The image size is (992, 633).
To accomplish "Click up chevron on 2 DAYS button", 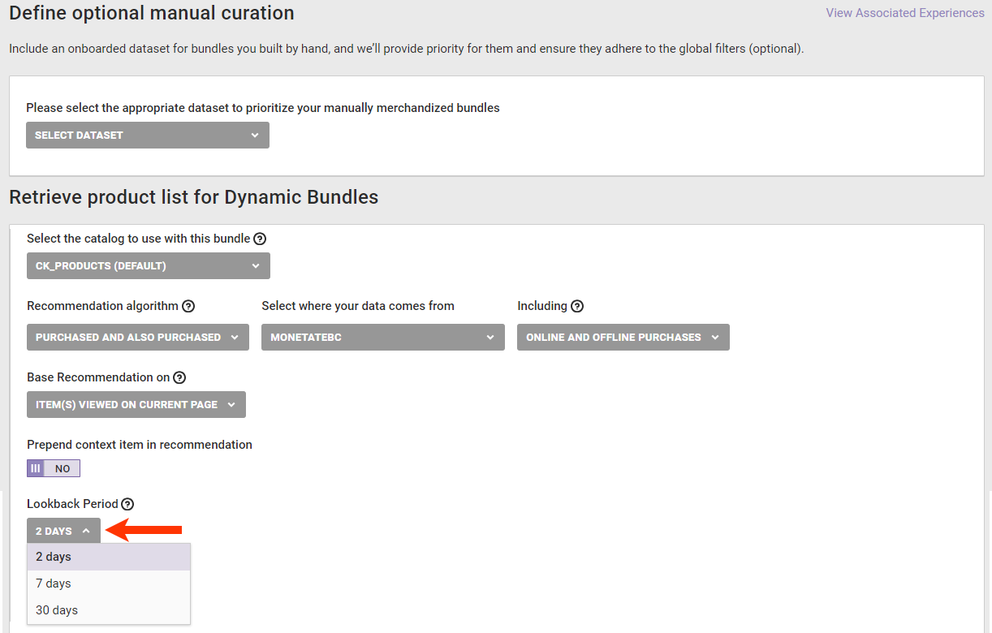I will click(x=86, y=531).
